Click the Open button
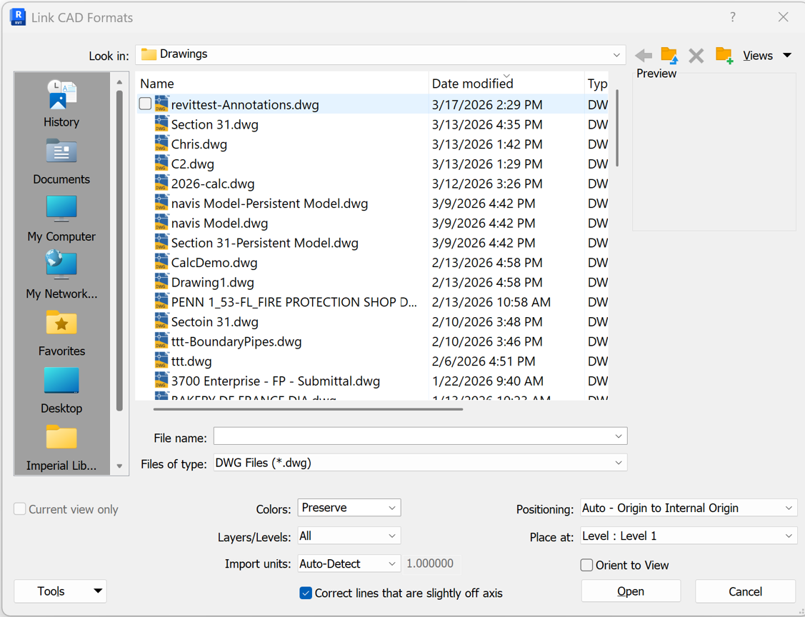The width and height of the screenshot is (805, 617). (631, 591)
